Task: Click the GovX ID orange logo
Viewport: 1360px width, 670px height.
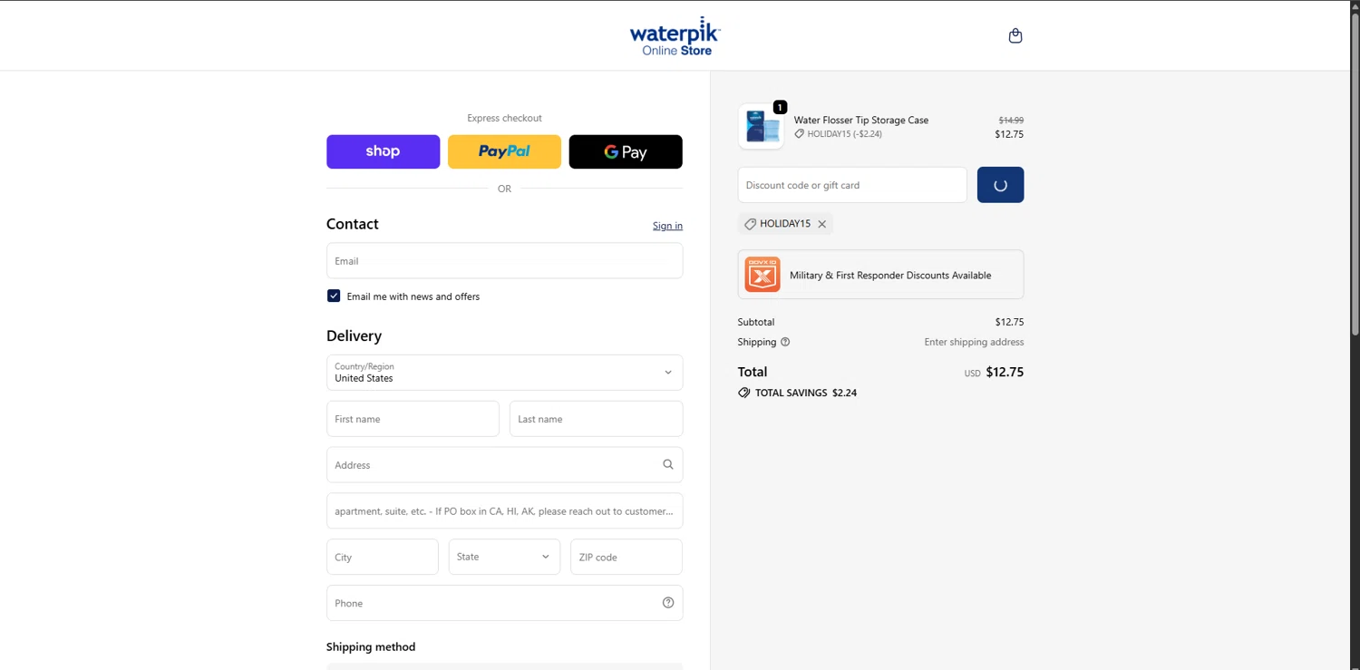Action: point(762,275)
